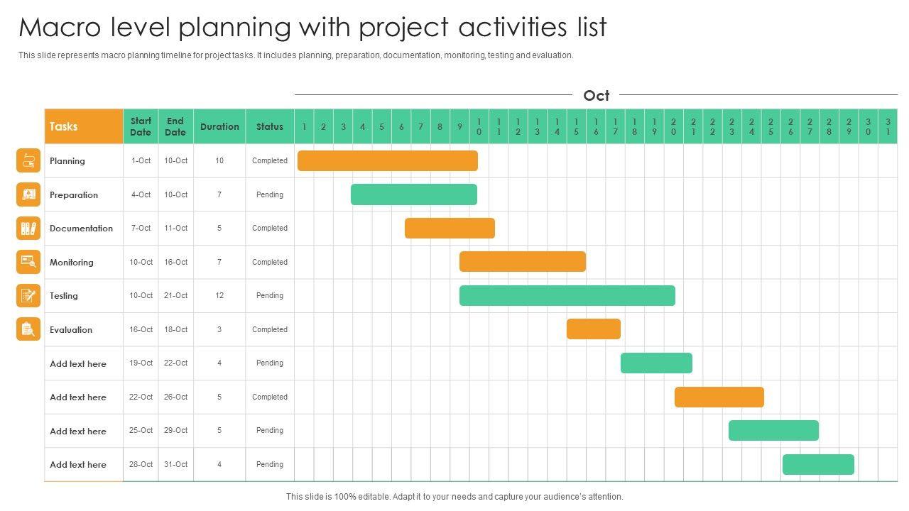Select the green Testing Gantt bar
This screenshot has height=511, width=909.
567,296
